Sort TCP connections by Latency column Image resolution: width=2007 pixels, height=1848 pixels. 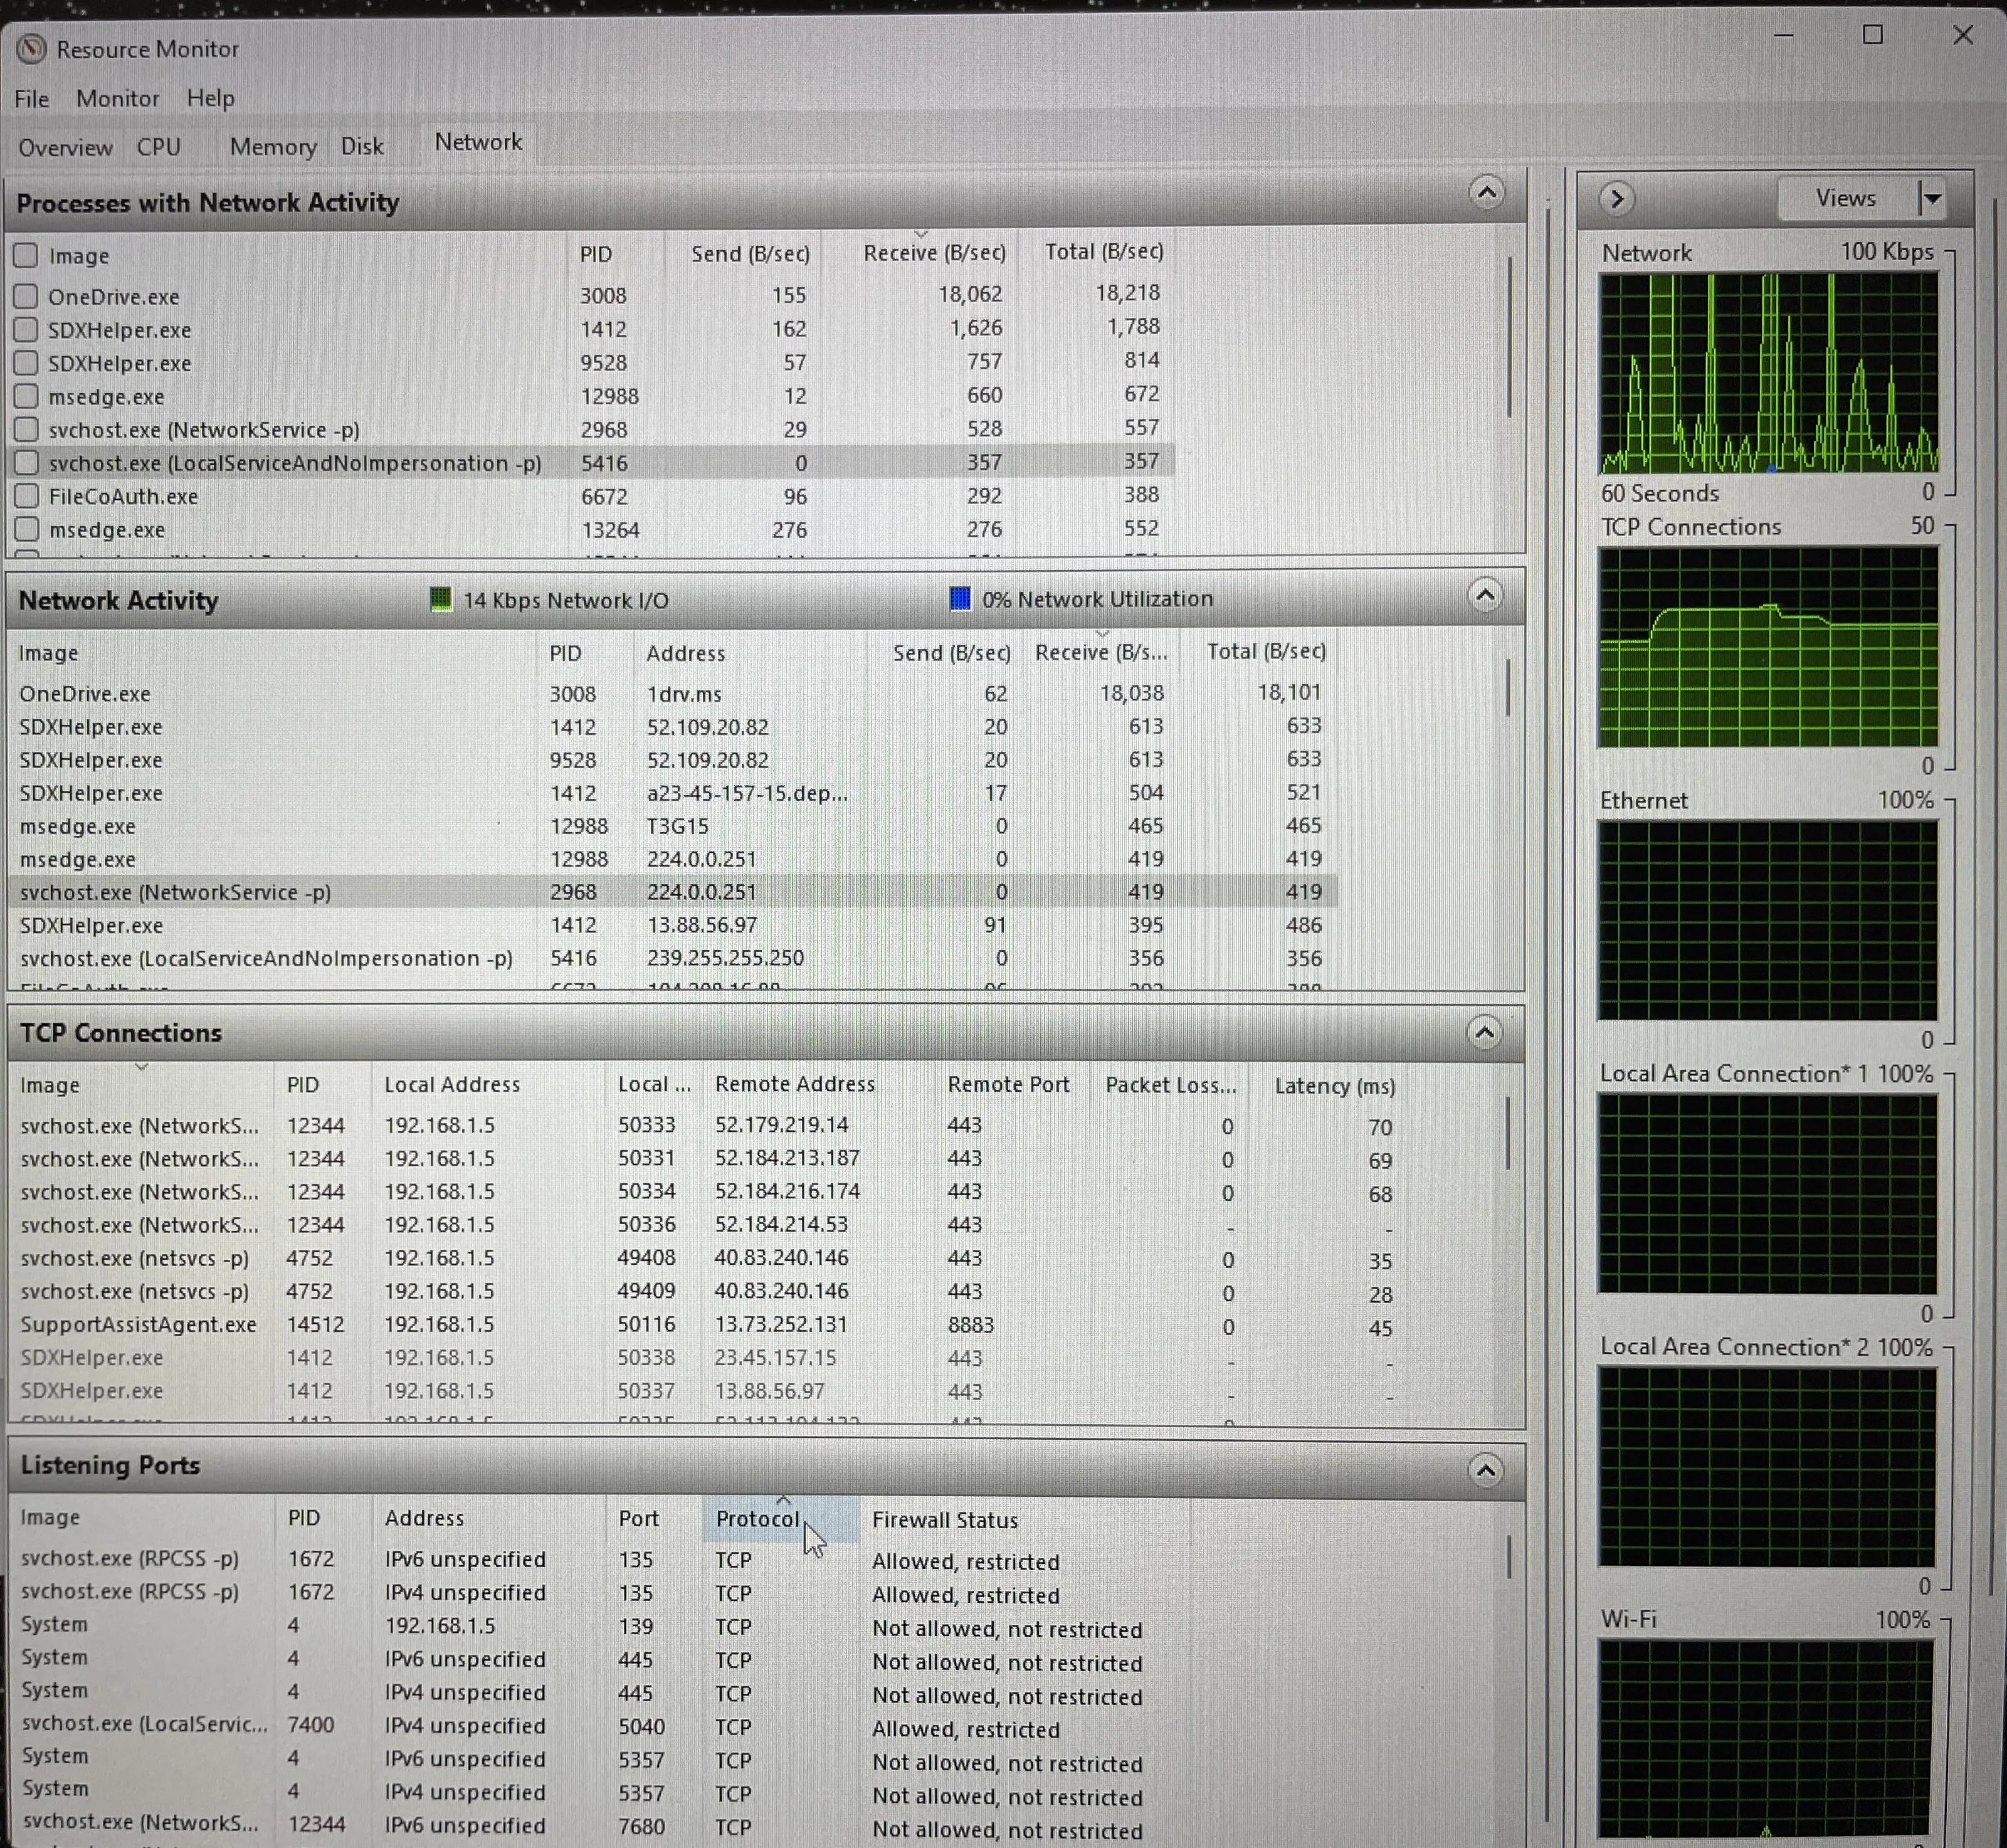[x=1334, y=1085]
